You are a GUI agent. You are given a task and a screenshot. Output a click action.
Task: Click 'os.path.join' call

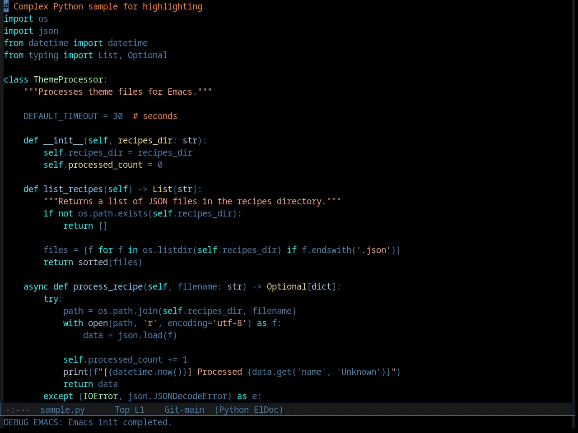(x=128, y=311)
